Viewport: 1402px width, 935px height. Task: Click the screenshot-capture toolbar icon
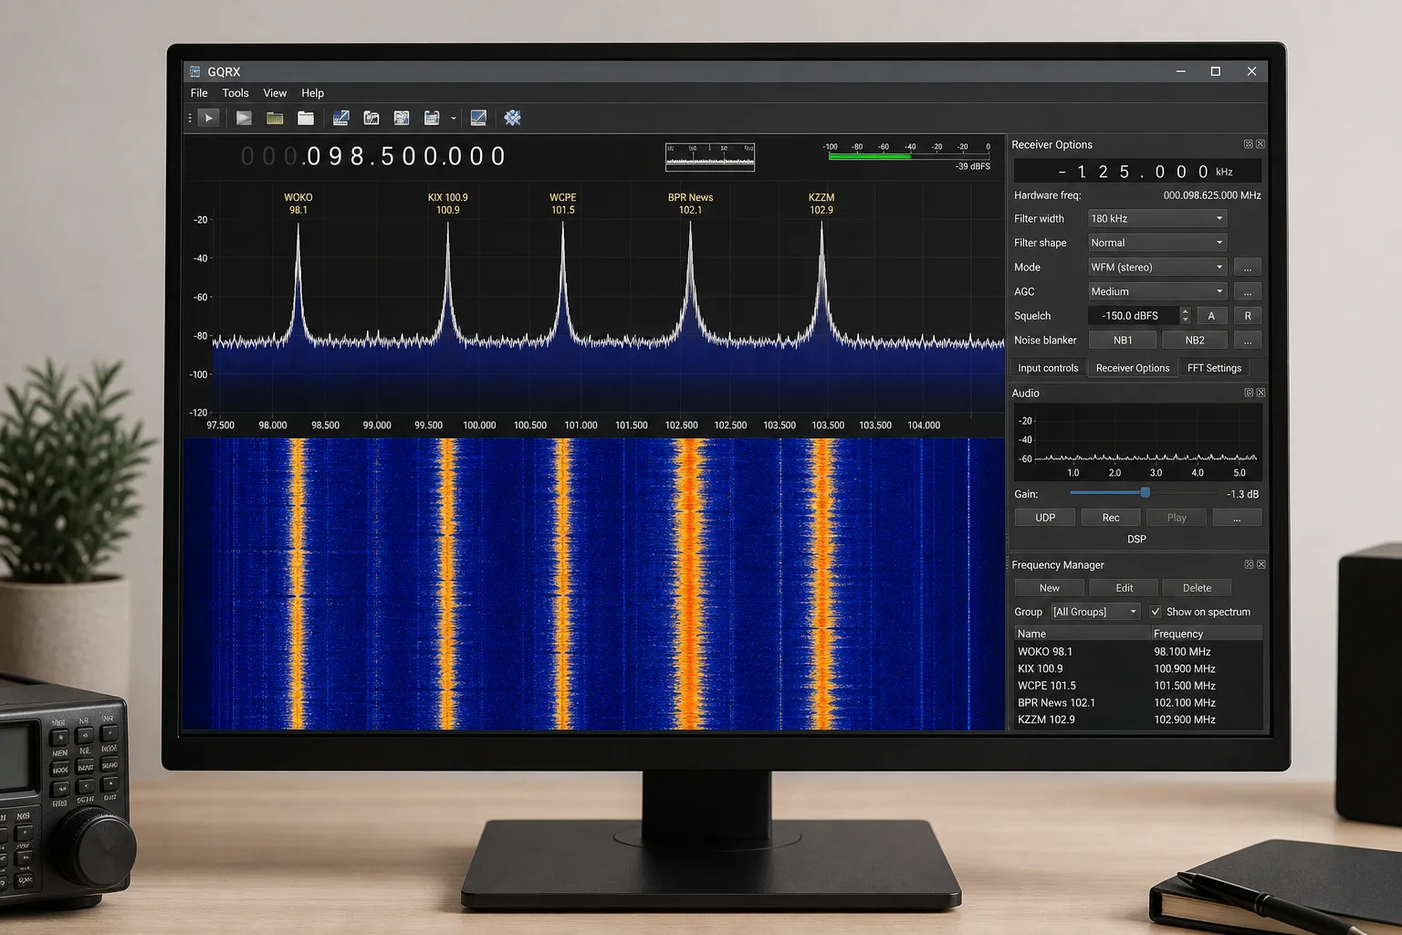point(371,118)
